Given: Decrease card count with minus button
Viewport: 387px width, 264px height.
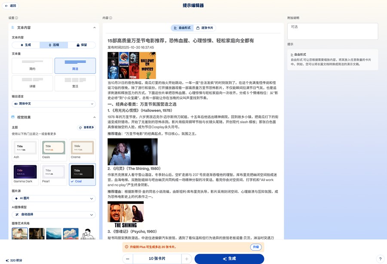Looking at the screenshot, I should click(128, 259).
